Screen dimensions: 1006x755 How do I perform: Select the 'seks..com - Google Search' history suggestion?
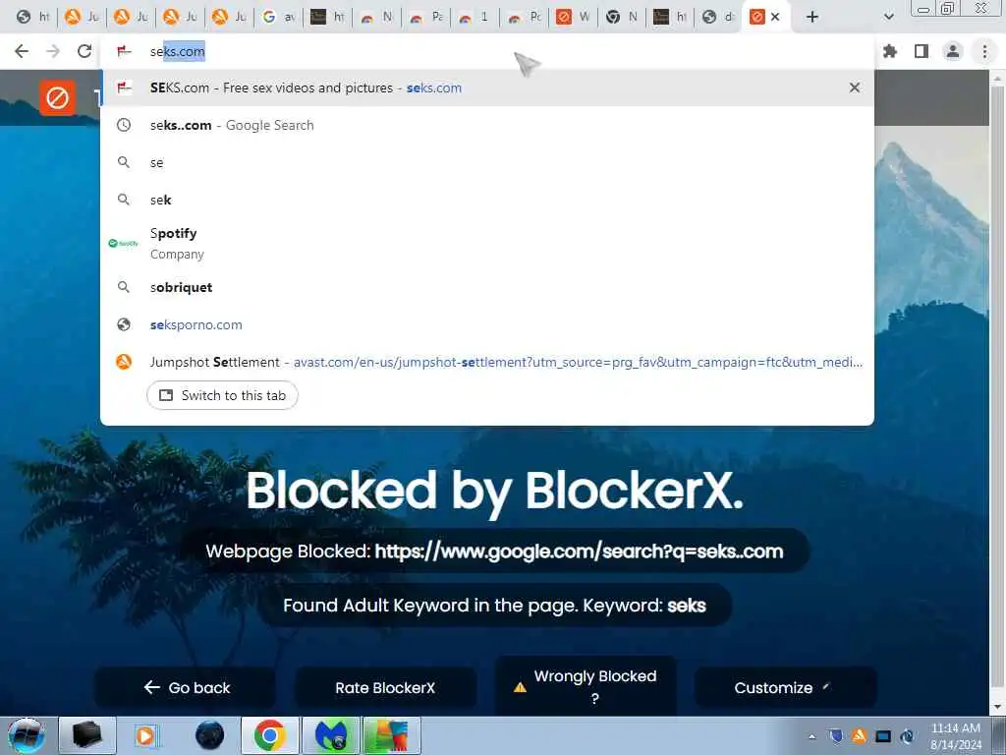[x=487, y=125]
